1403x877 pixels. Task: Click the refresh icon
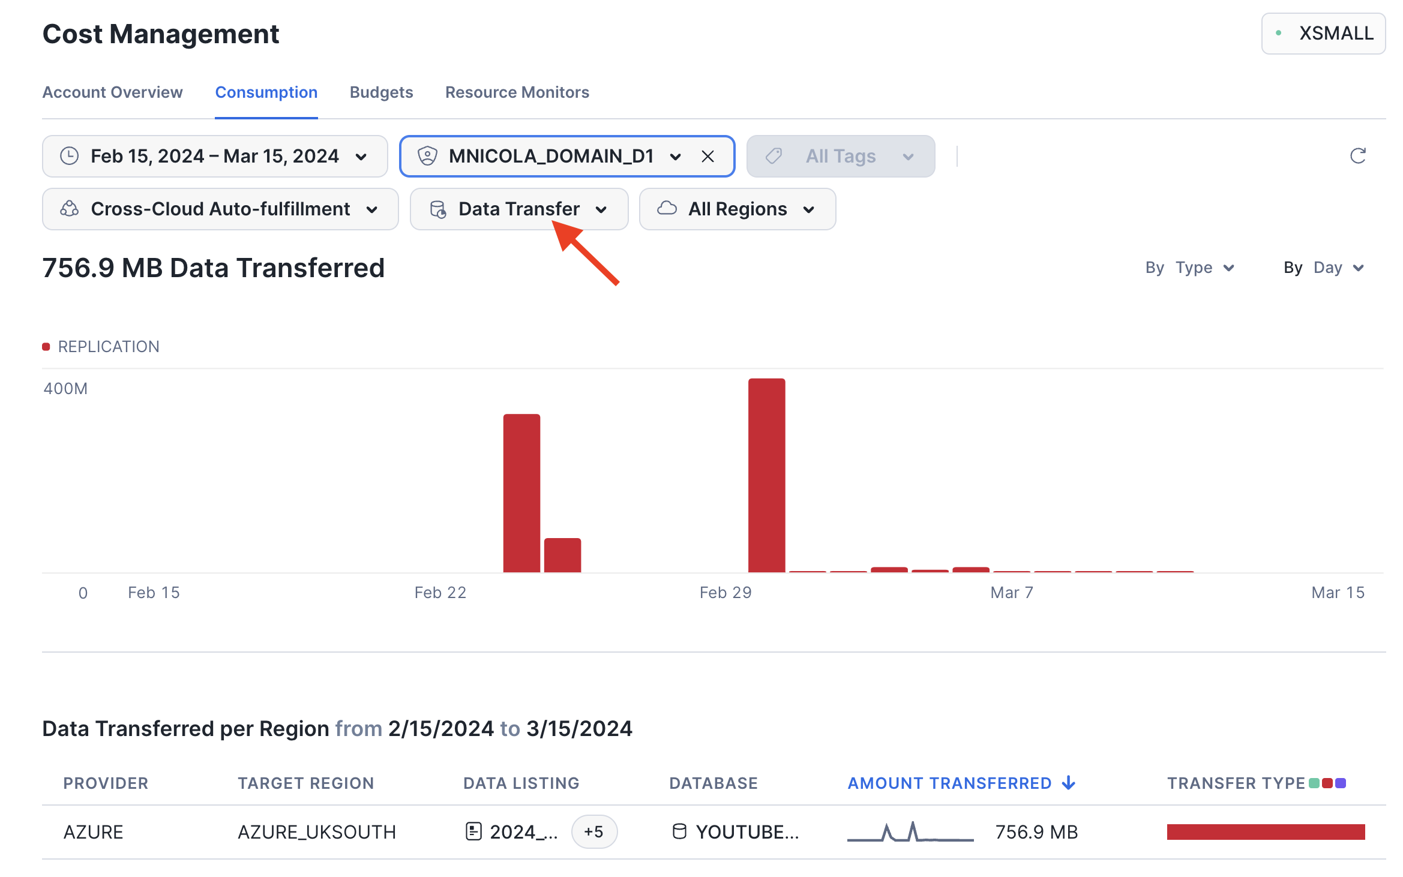(x=1357, y=156)
